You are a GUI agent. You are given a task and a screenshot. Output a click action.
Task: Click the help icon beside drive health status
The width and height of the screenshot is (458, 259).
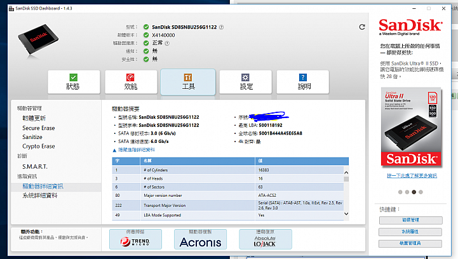(x=167, y=43)
